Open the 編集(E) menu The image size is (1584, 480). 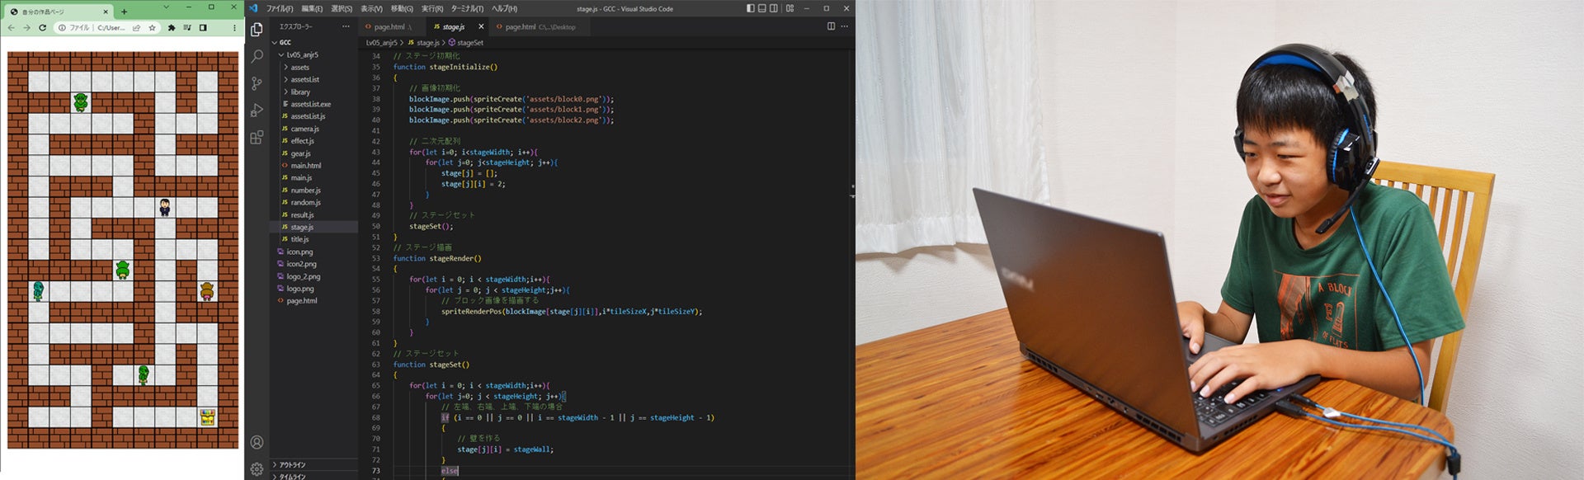[312, 8]
